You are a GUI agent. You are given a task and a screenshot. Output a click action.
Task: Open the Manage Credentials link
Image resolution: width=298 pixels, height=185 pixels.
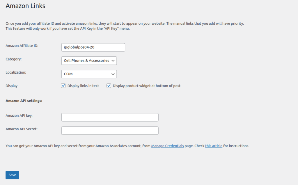tap(167, 146)
